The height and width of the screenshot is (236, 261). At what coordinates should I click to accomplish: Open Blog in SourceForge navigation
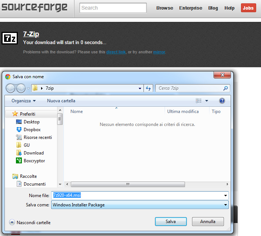(x=213, y=8)
